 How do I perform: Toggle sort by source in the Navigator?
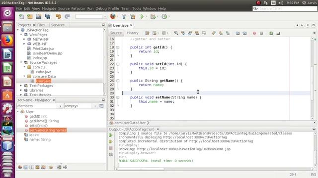coord(65,167)
